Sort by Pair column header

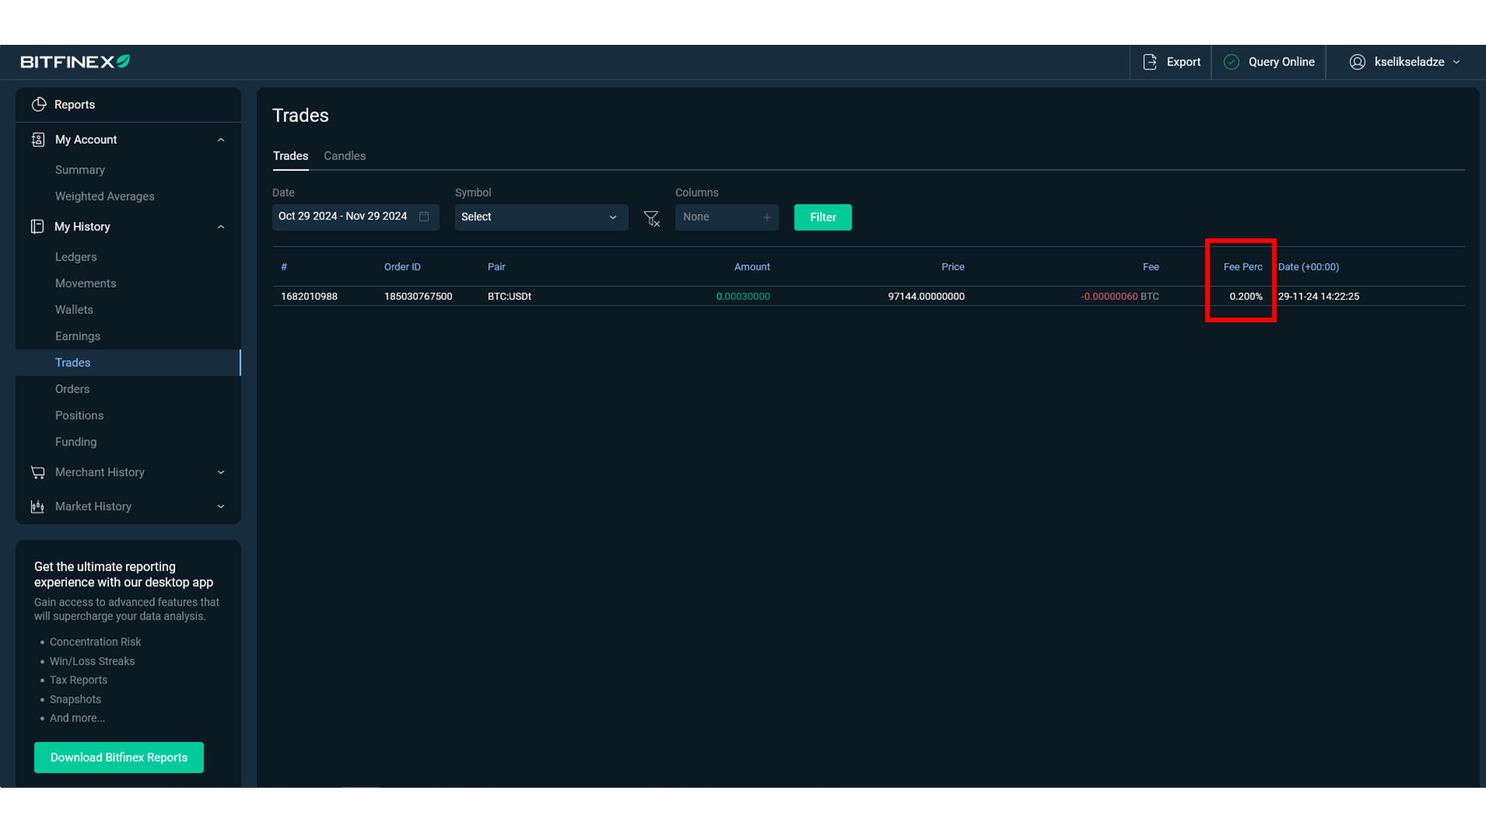click(496, 267)
